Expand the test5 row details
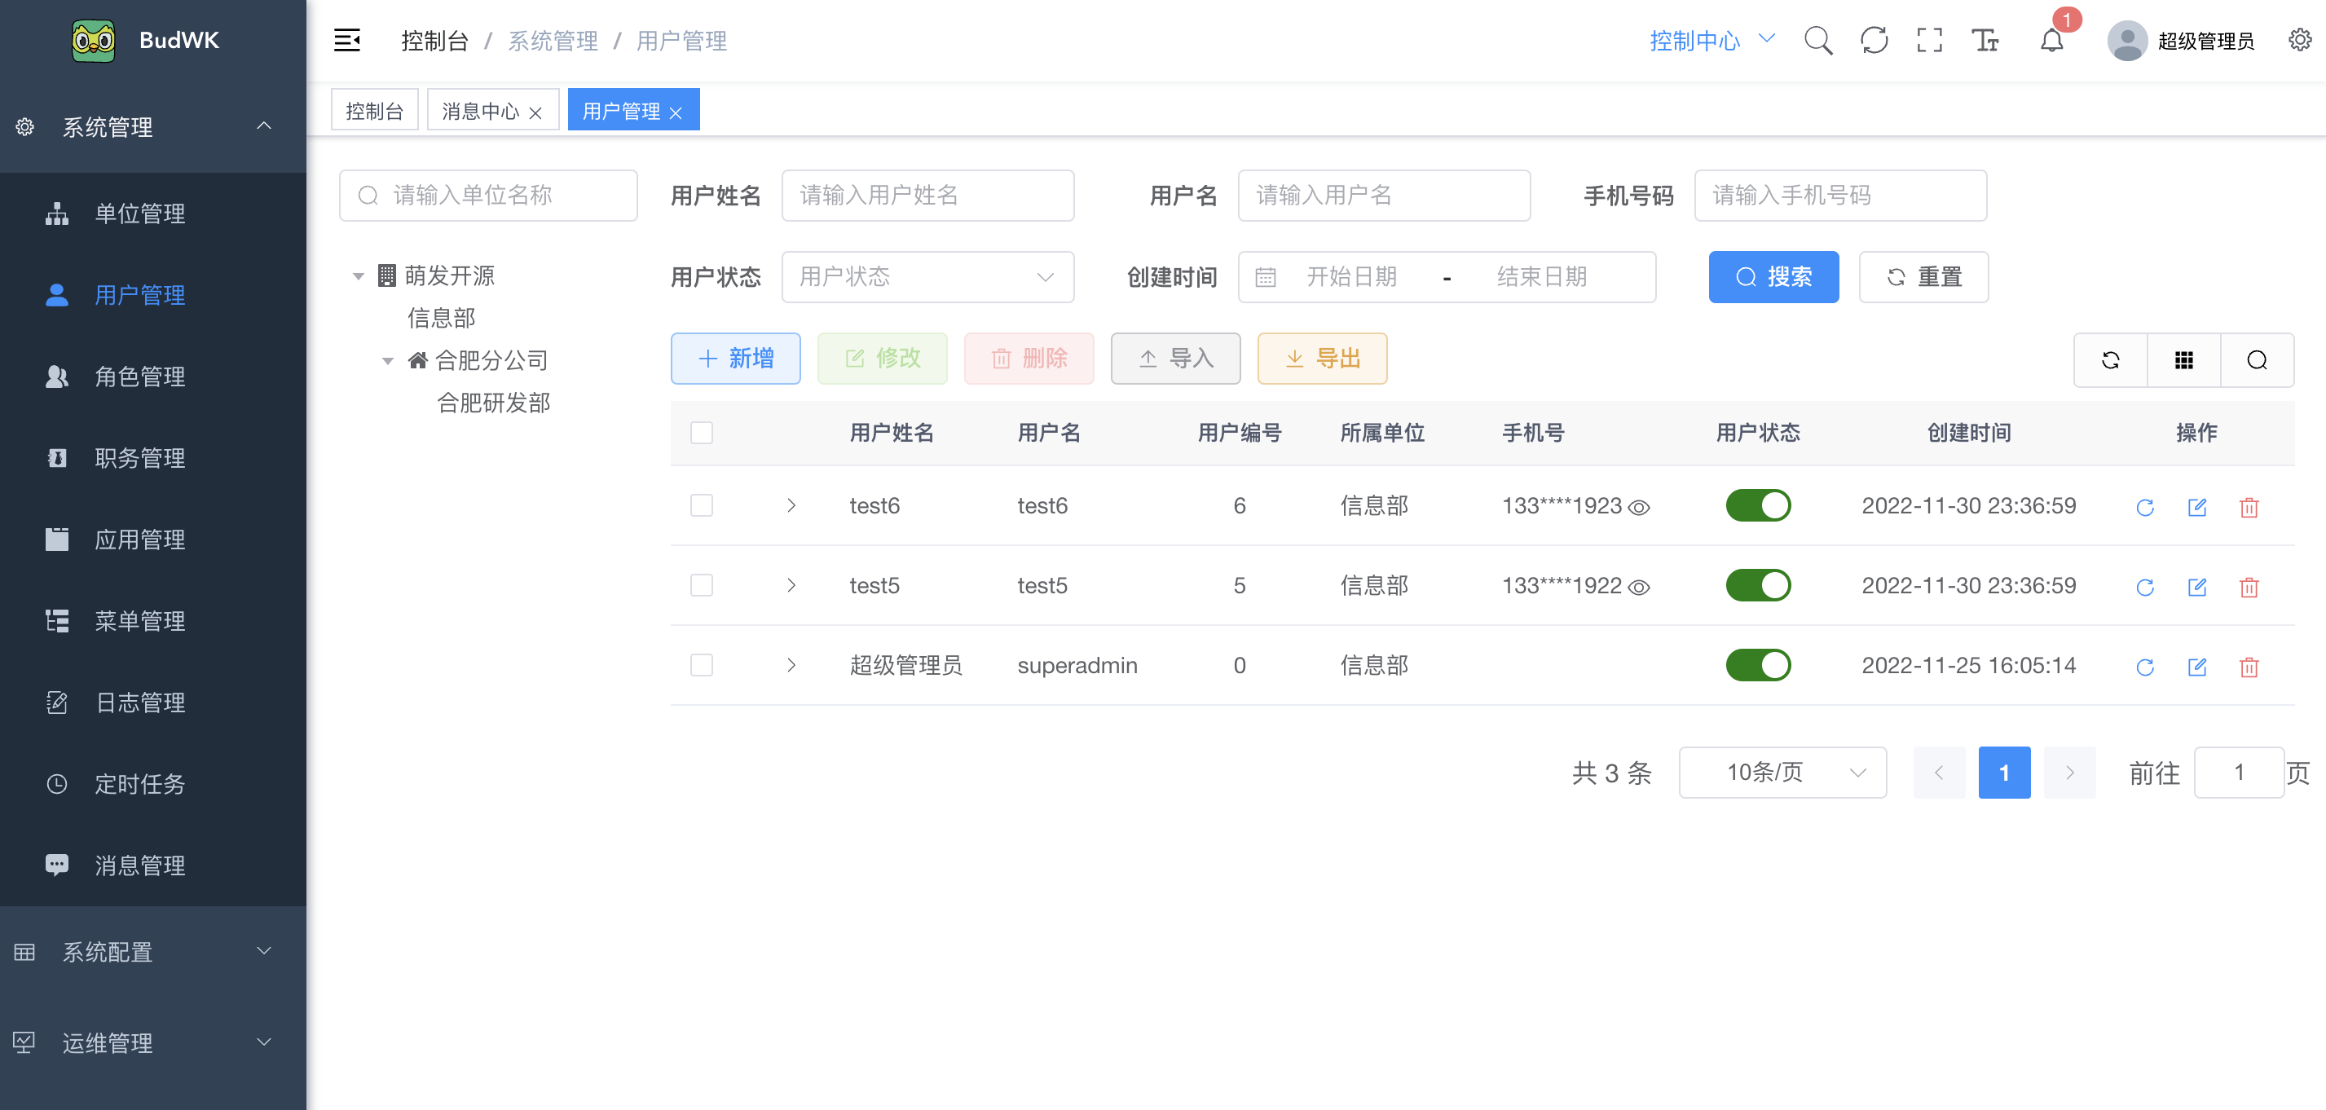 click(x=791, y=585)
